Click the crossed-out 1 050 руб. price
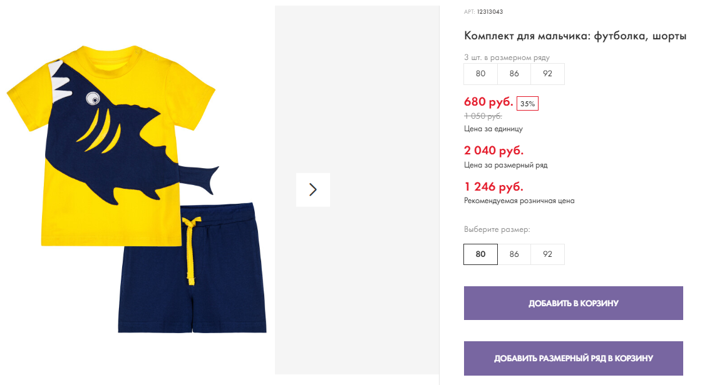This screenshot has height=385, width=707. (483, 116)
